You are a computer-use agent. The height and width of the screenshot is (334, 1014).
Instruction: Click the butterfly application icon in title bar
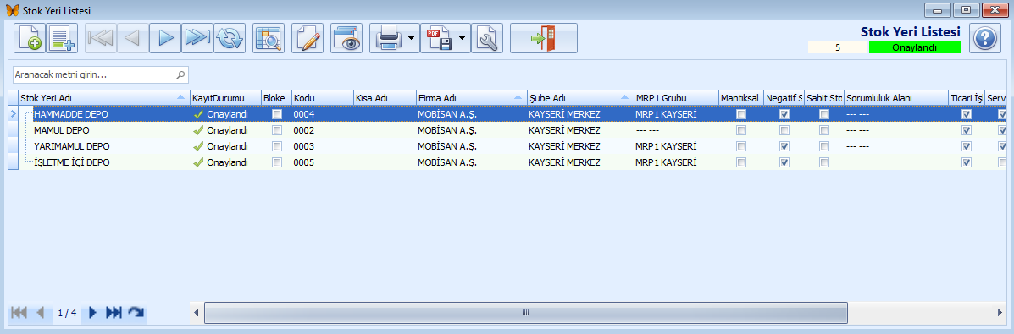coord(12,10)
